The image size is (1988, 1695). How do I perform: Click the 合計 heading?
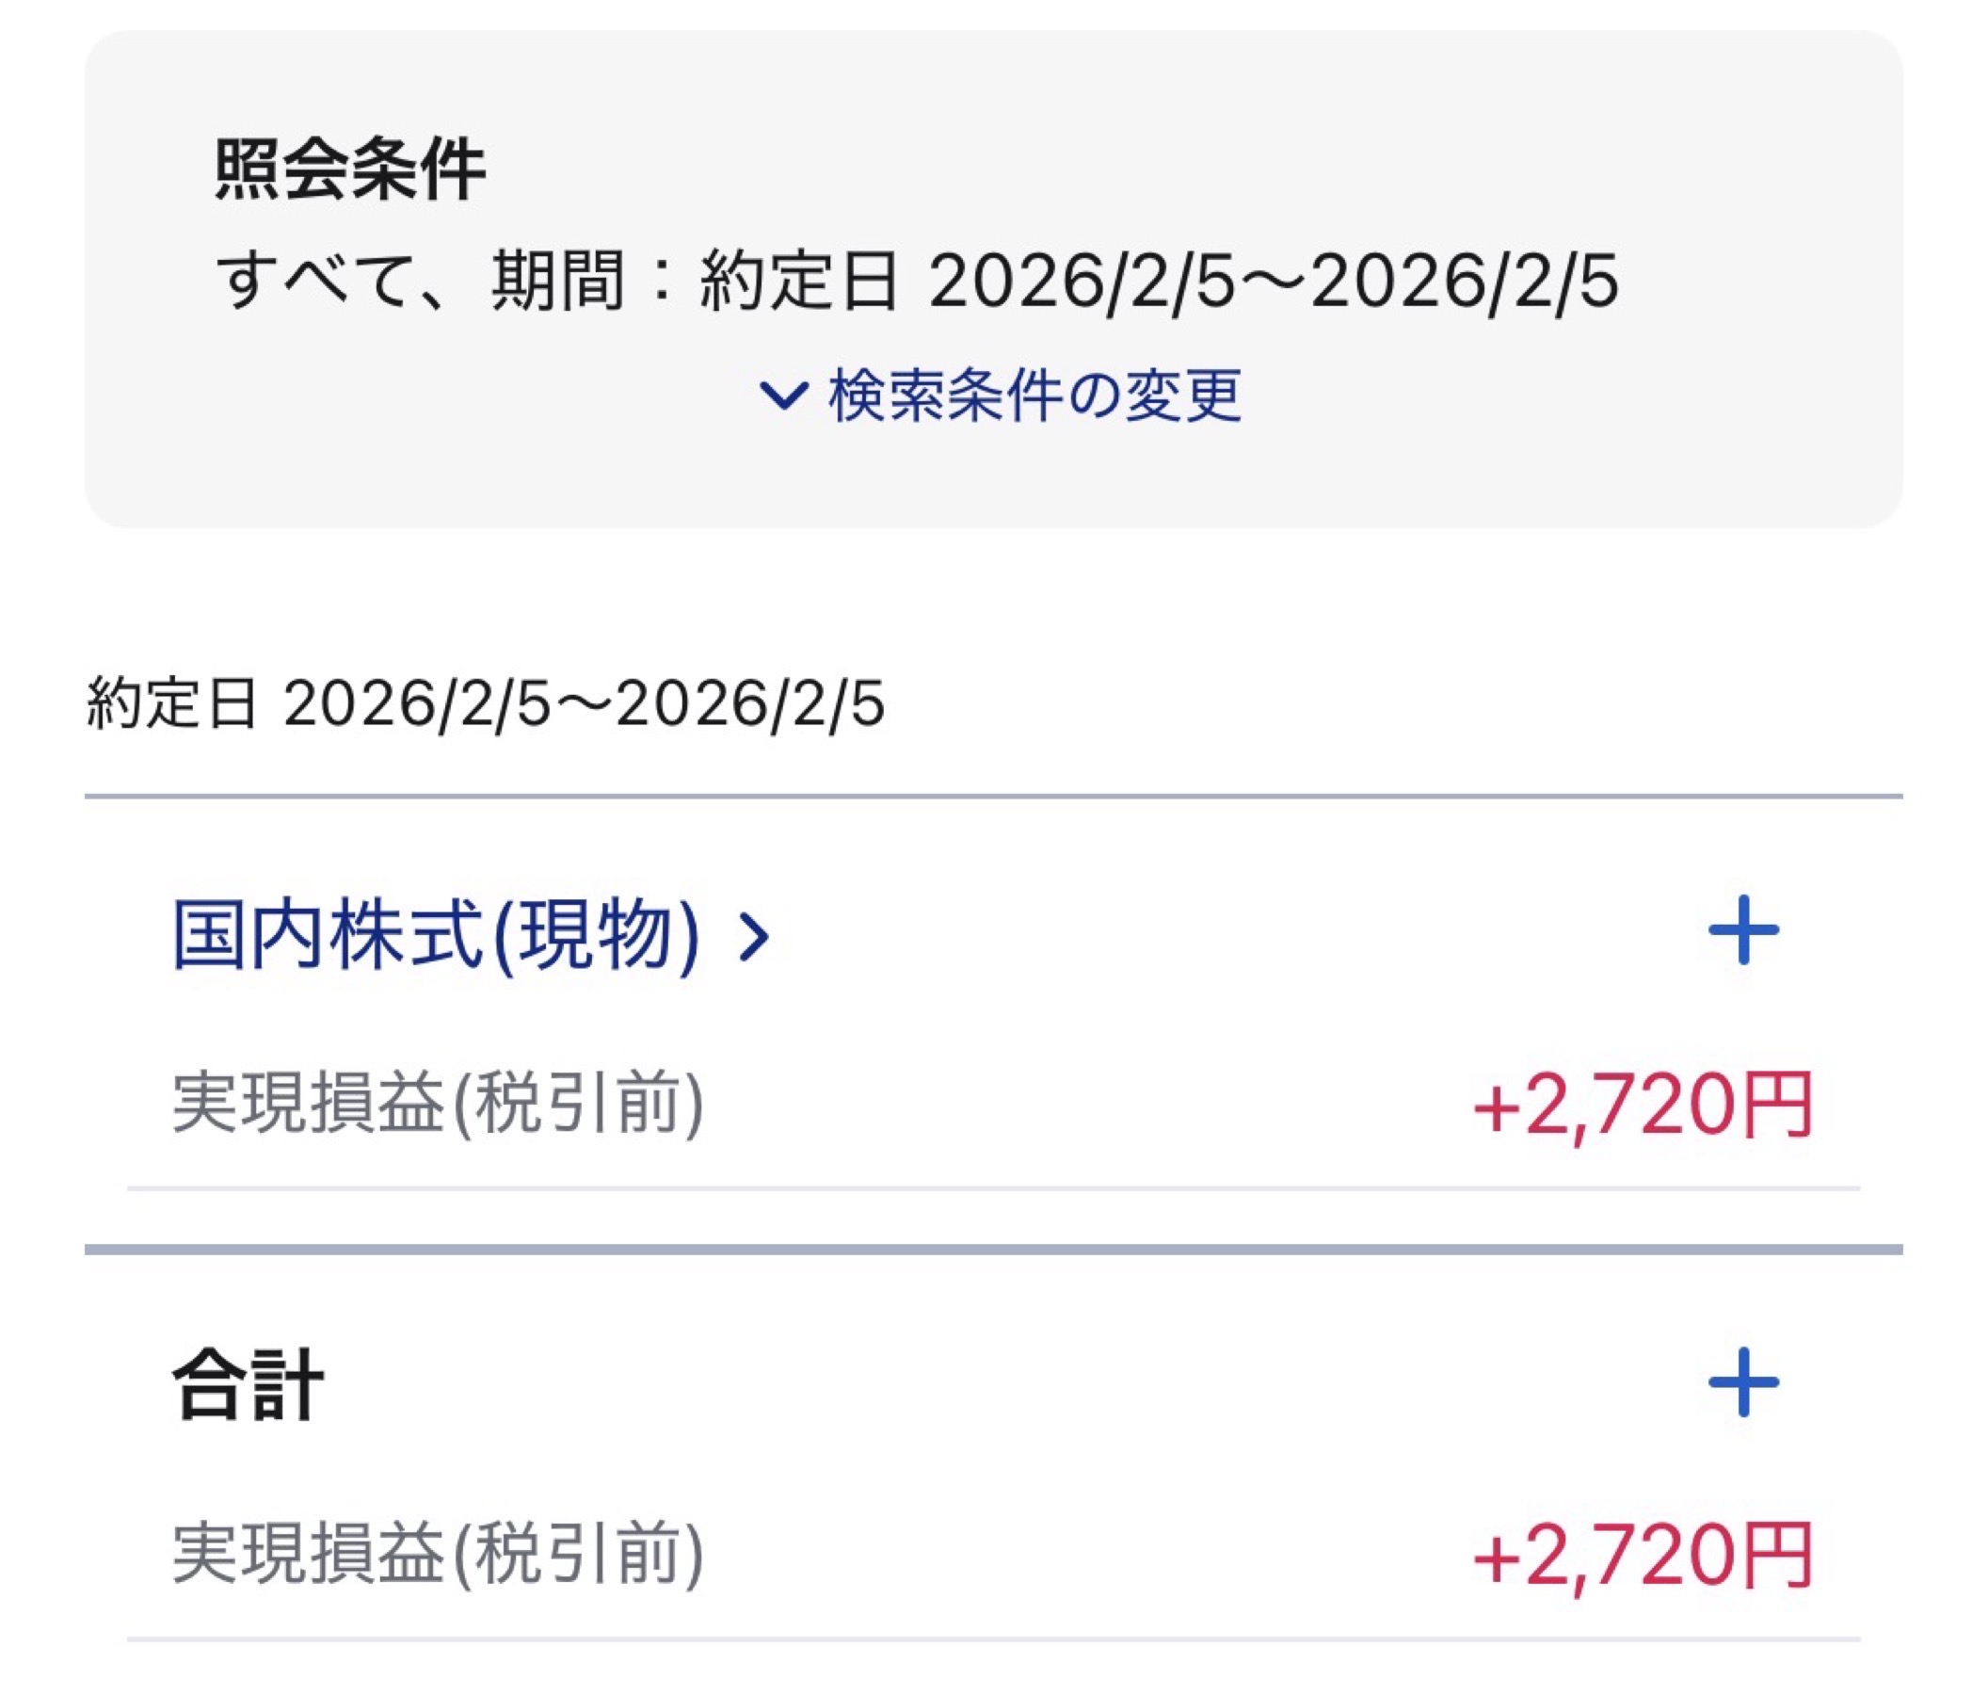point(248,1385)
